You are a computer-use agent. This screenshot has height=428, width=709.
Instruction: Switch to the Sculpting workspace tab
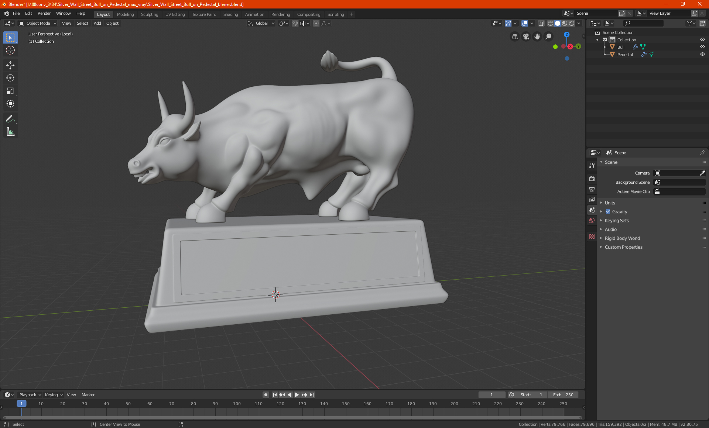pyautogui.click(x=150, y=14)
